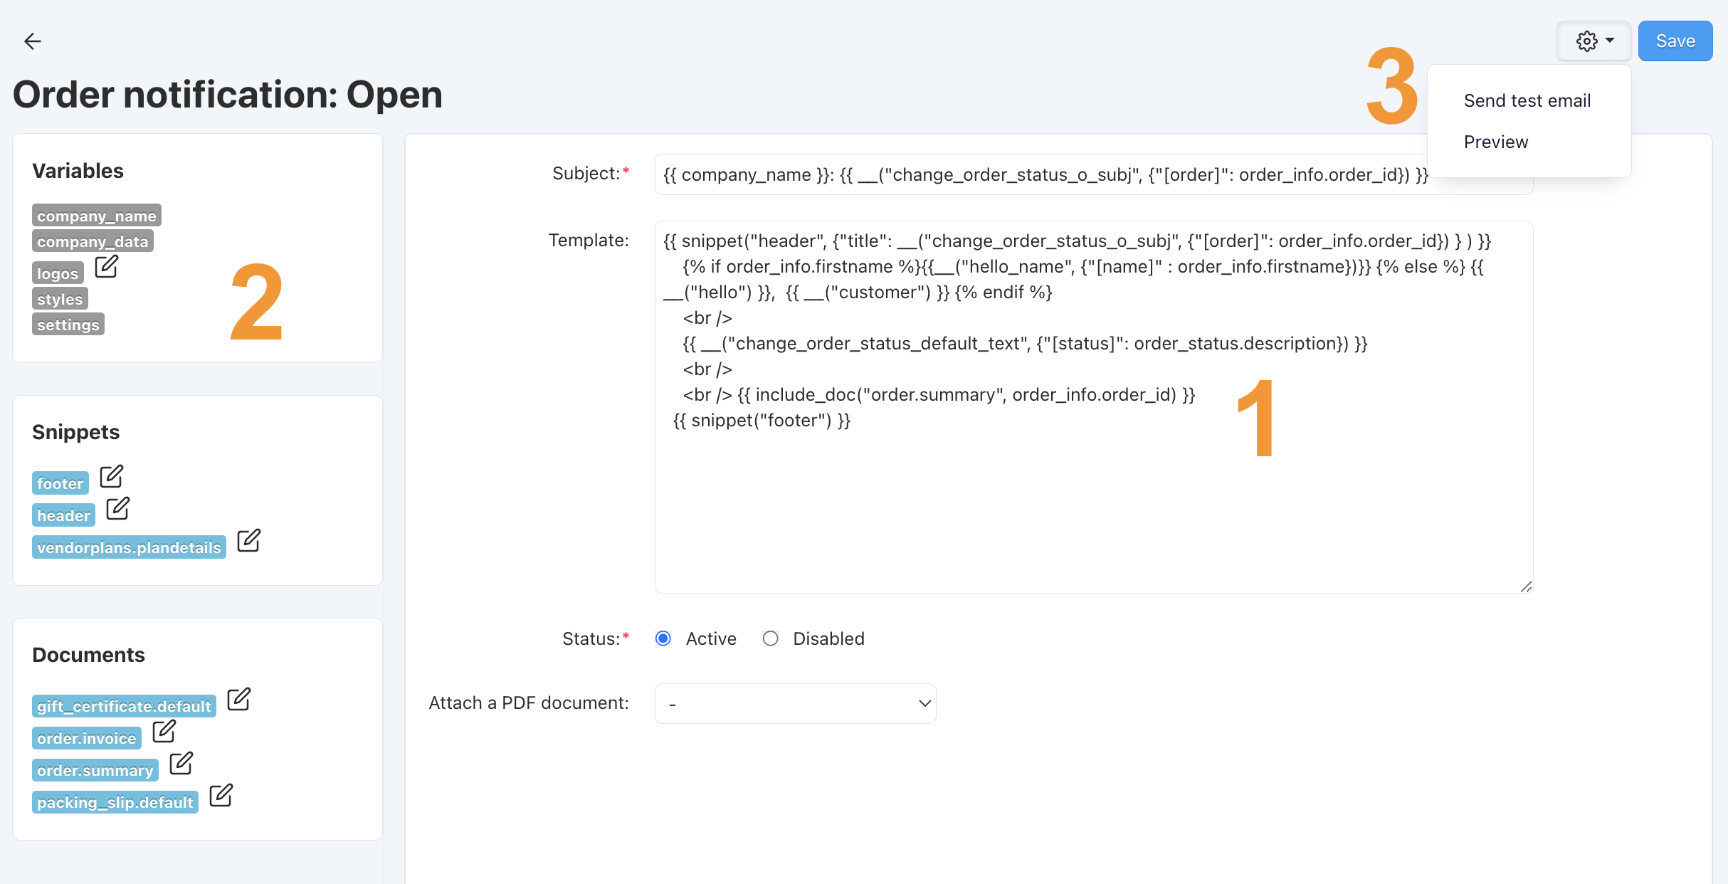
Task: Insert the packing_slip.default document tag
Action: 115,802
